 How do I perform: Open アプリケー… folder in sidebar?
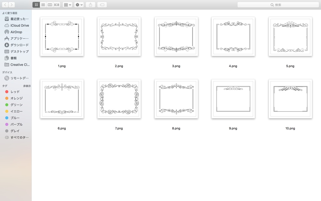(16, 38)
